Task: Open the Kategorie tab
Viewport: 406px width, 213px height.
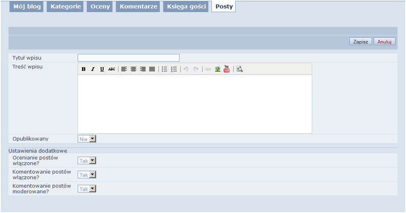Action: (x=65, y=7)
